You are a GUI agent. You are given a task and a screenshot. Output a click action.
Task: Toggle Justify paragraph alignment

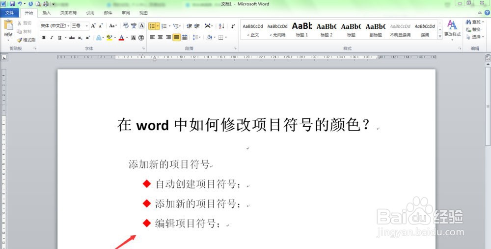pyautogui.click(x=177, y=38)
